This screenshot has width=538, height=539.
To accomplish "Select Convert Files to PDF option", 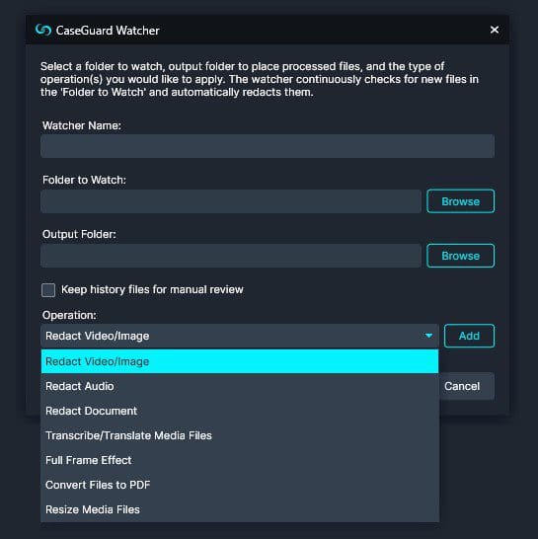I will click(240, 485).
